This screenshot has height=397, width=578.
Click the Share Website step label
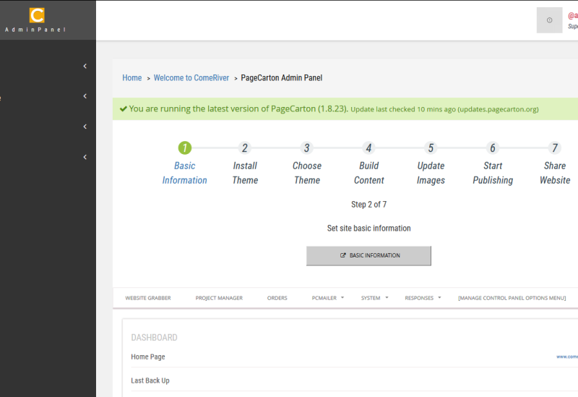coord(555,173)
